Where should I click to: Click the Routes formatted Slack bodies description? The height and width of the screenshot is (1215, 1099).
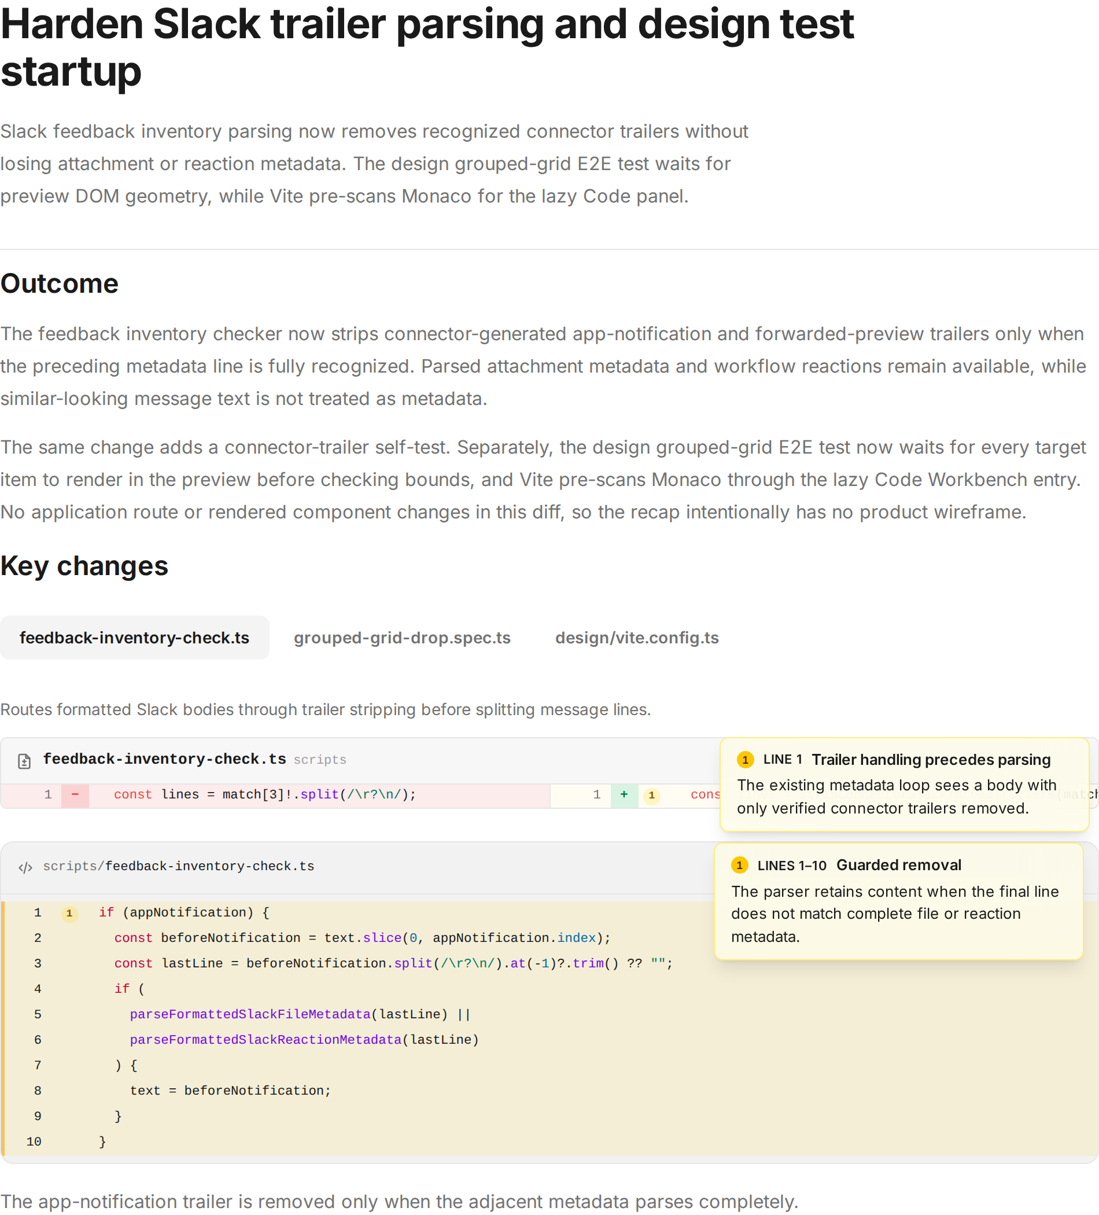[x=325, y=709]
